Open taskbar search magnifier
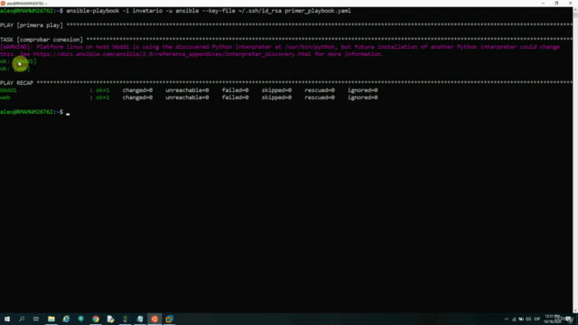 (x=22, y=319)
